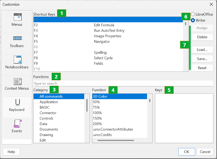Close the Customize dialog window
This screenshot has width=217, height=159.
tap(211, 4)
